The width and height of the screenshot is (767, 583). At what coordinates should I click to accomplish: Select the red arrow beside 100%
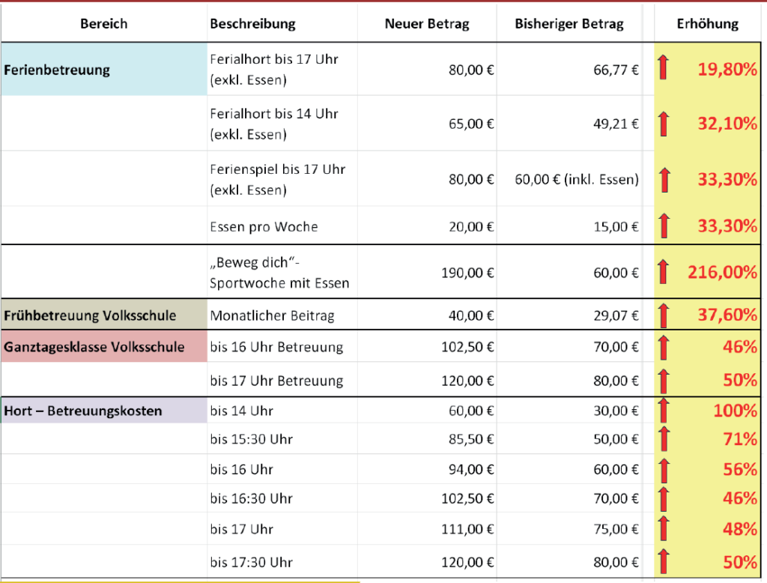663,411
